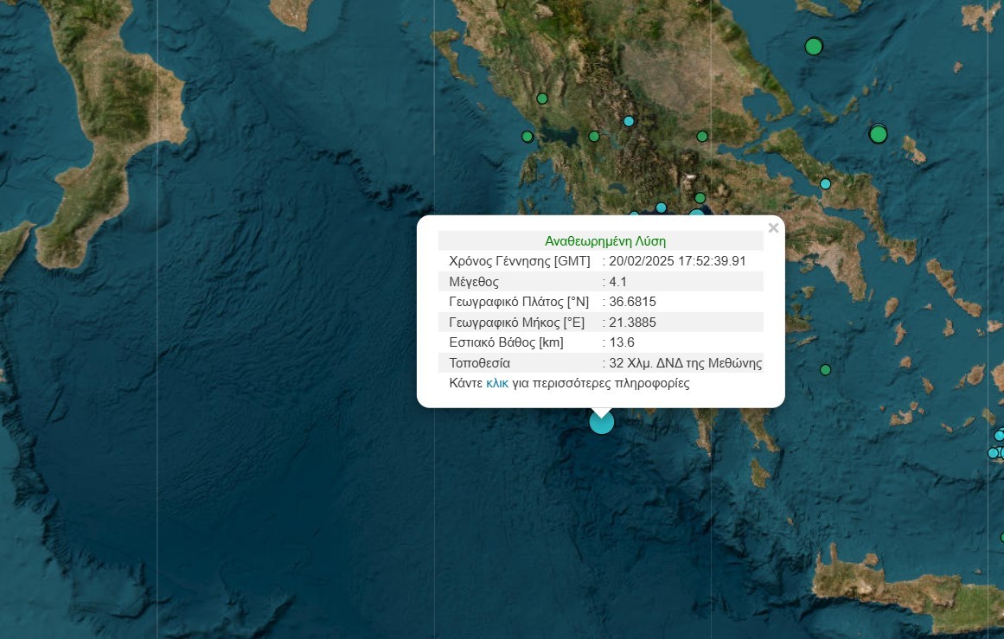Screen dimensions: 1004x639
Task: Select the lone green marker in the southern Aegean
Action: pyautogui.click(x=825, y=370)
